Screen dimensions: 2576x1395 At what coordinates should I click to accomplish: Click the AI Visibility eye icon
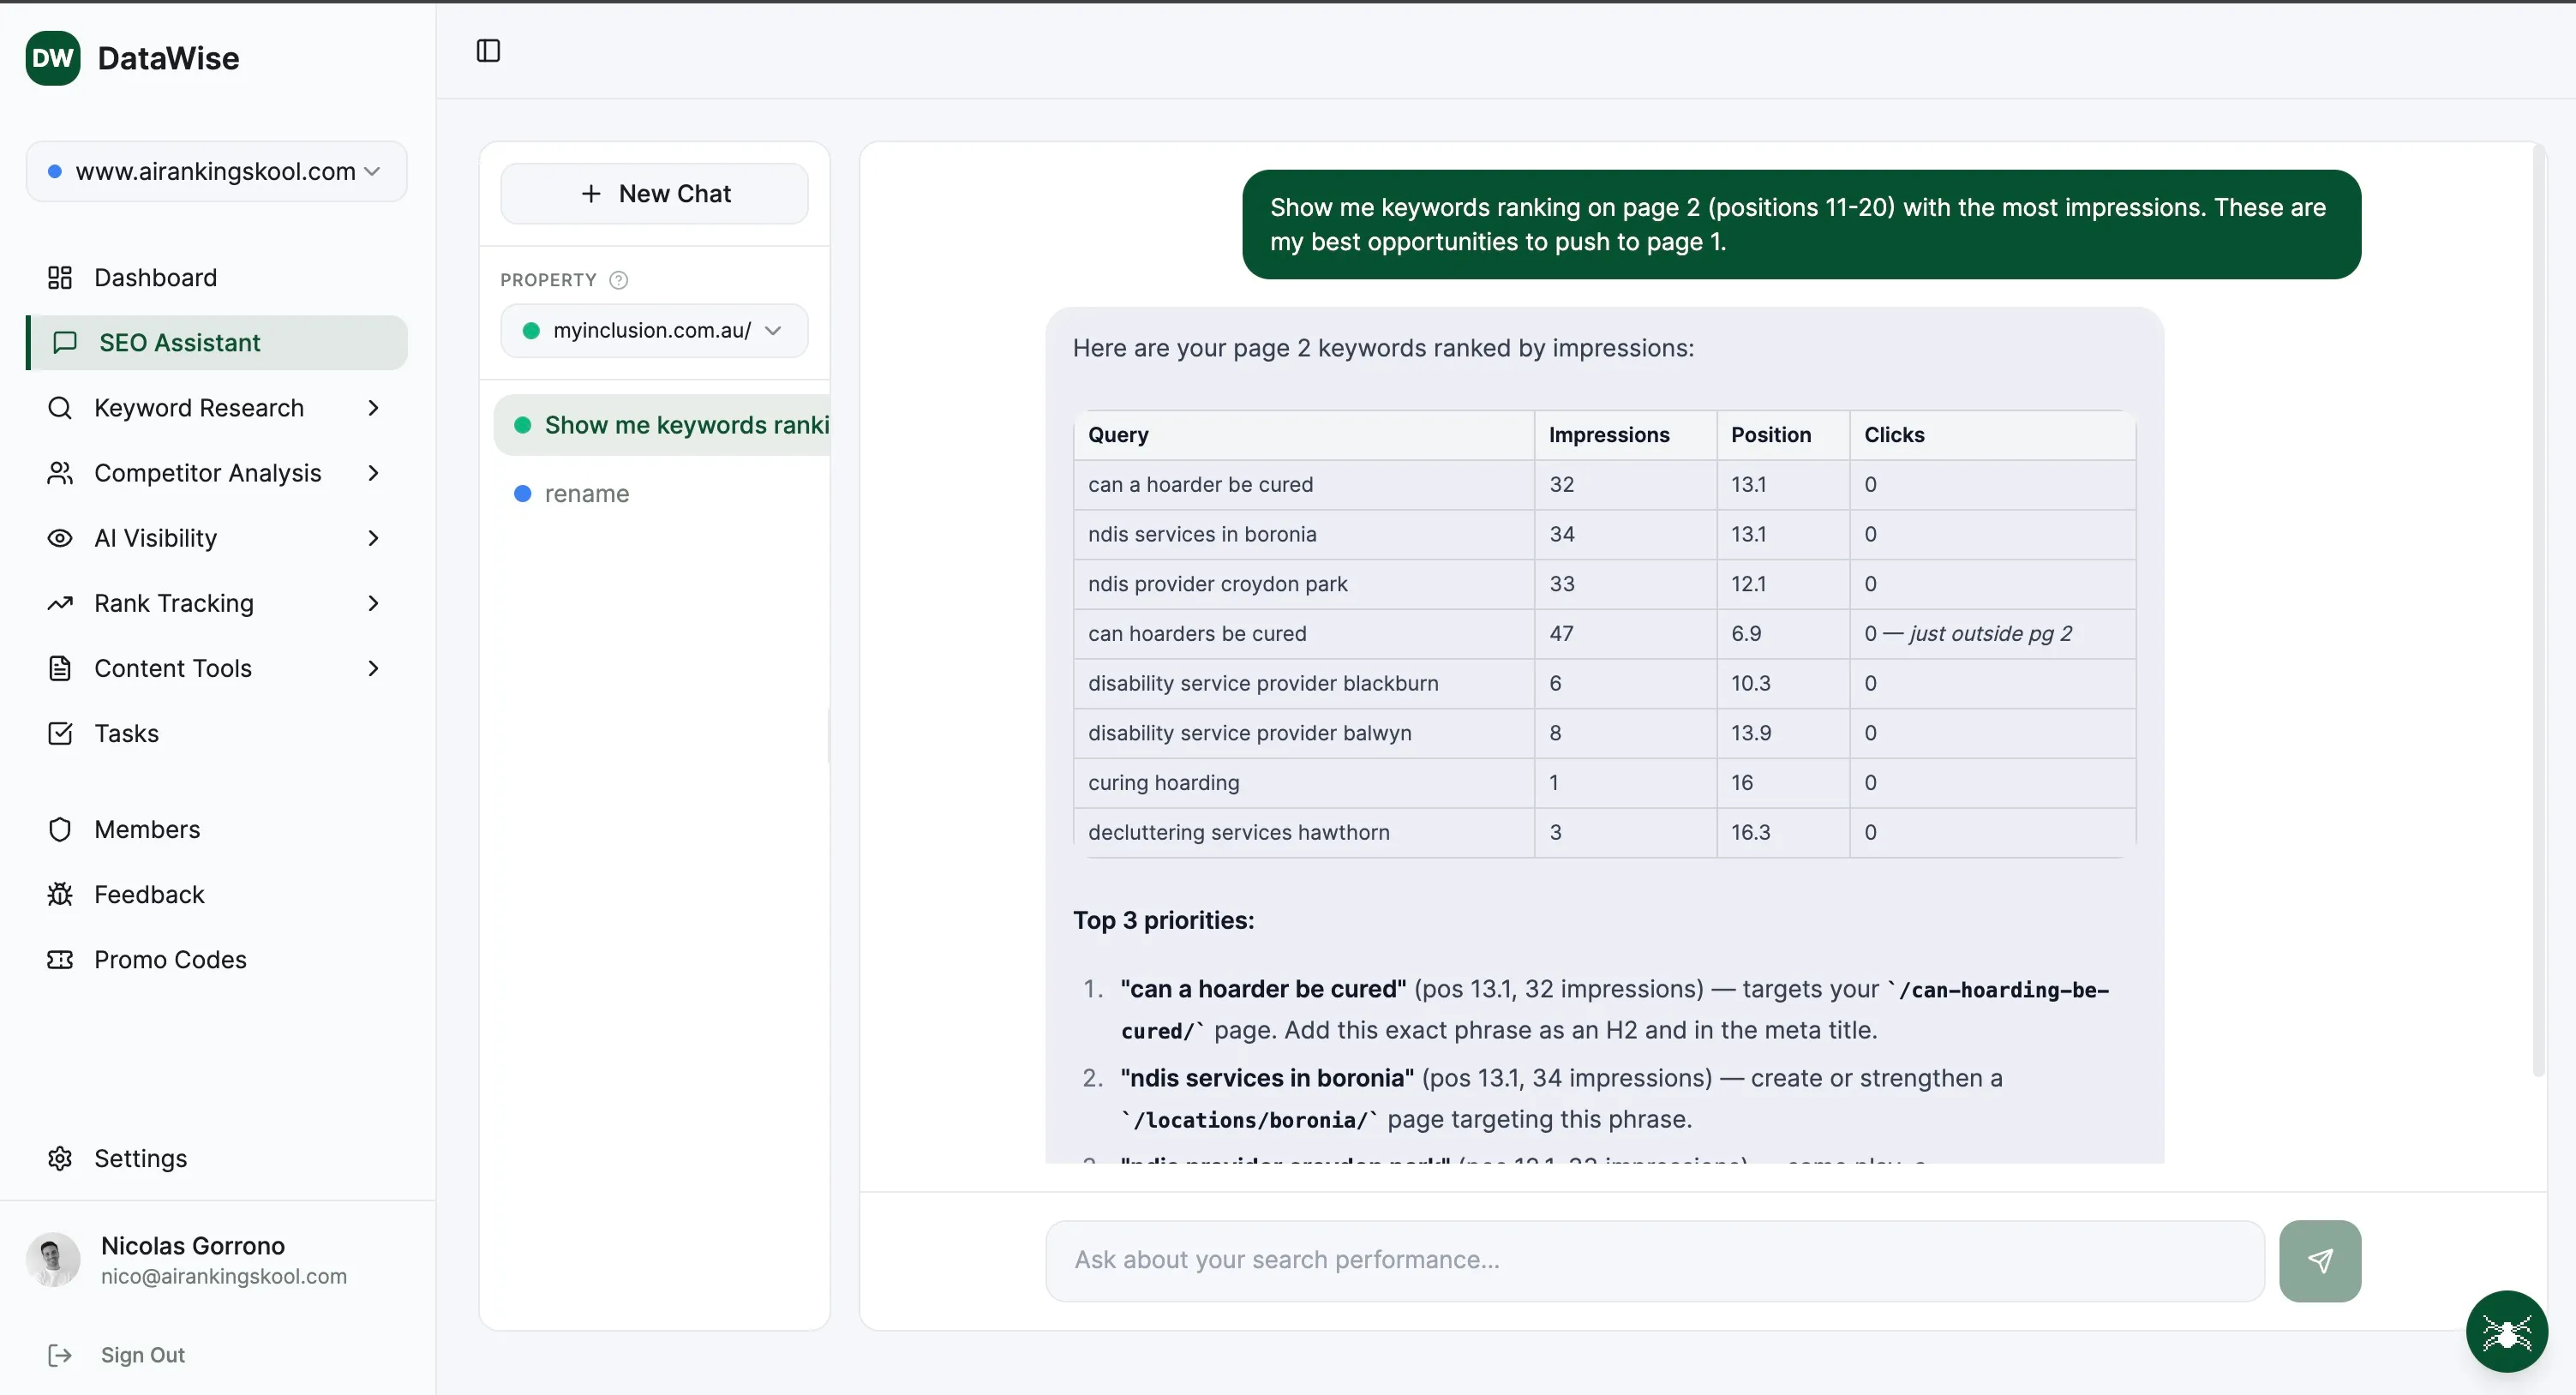pos(60,538)
